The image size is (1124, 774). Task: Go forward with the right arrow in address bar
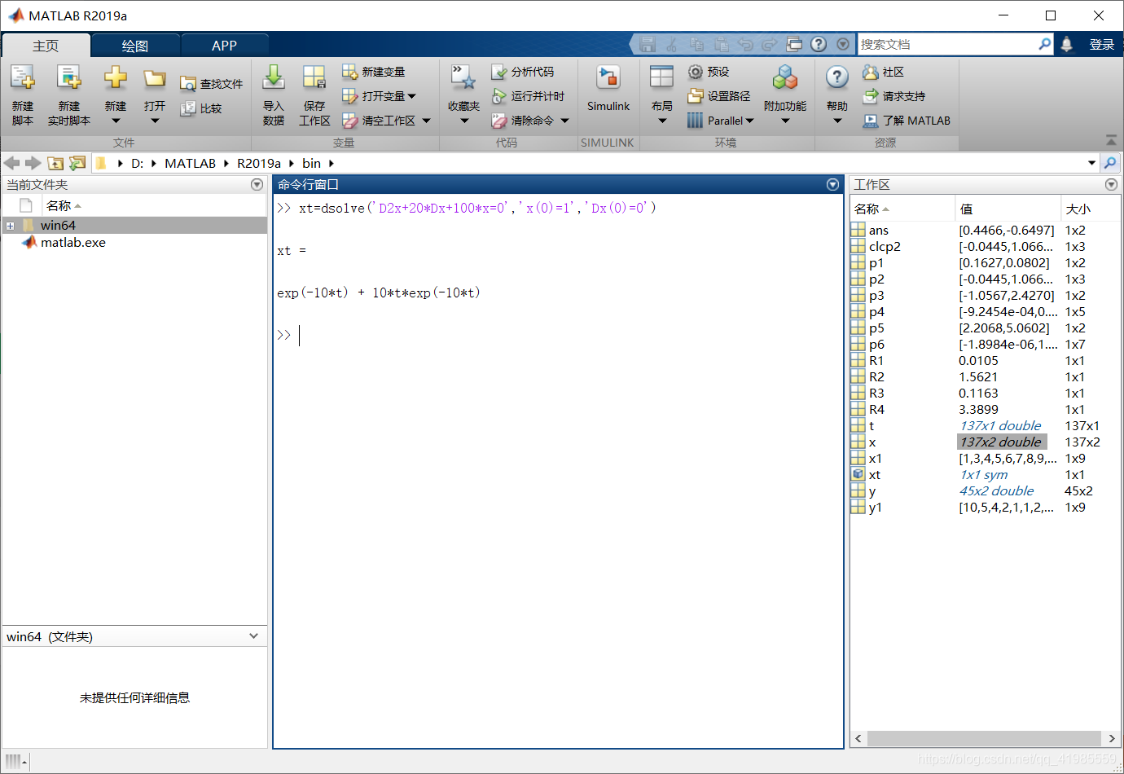pos(33,163)
